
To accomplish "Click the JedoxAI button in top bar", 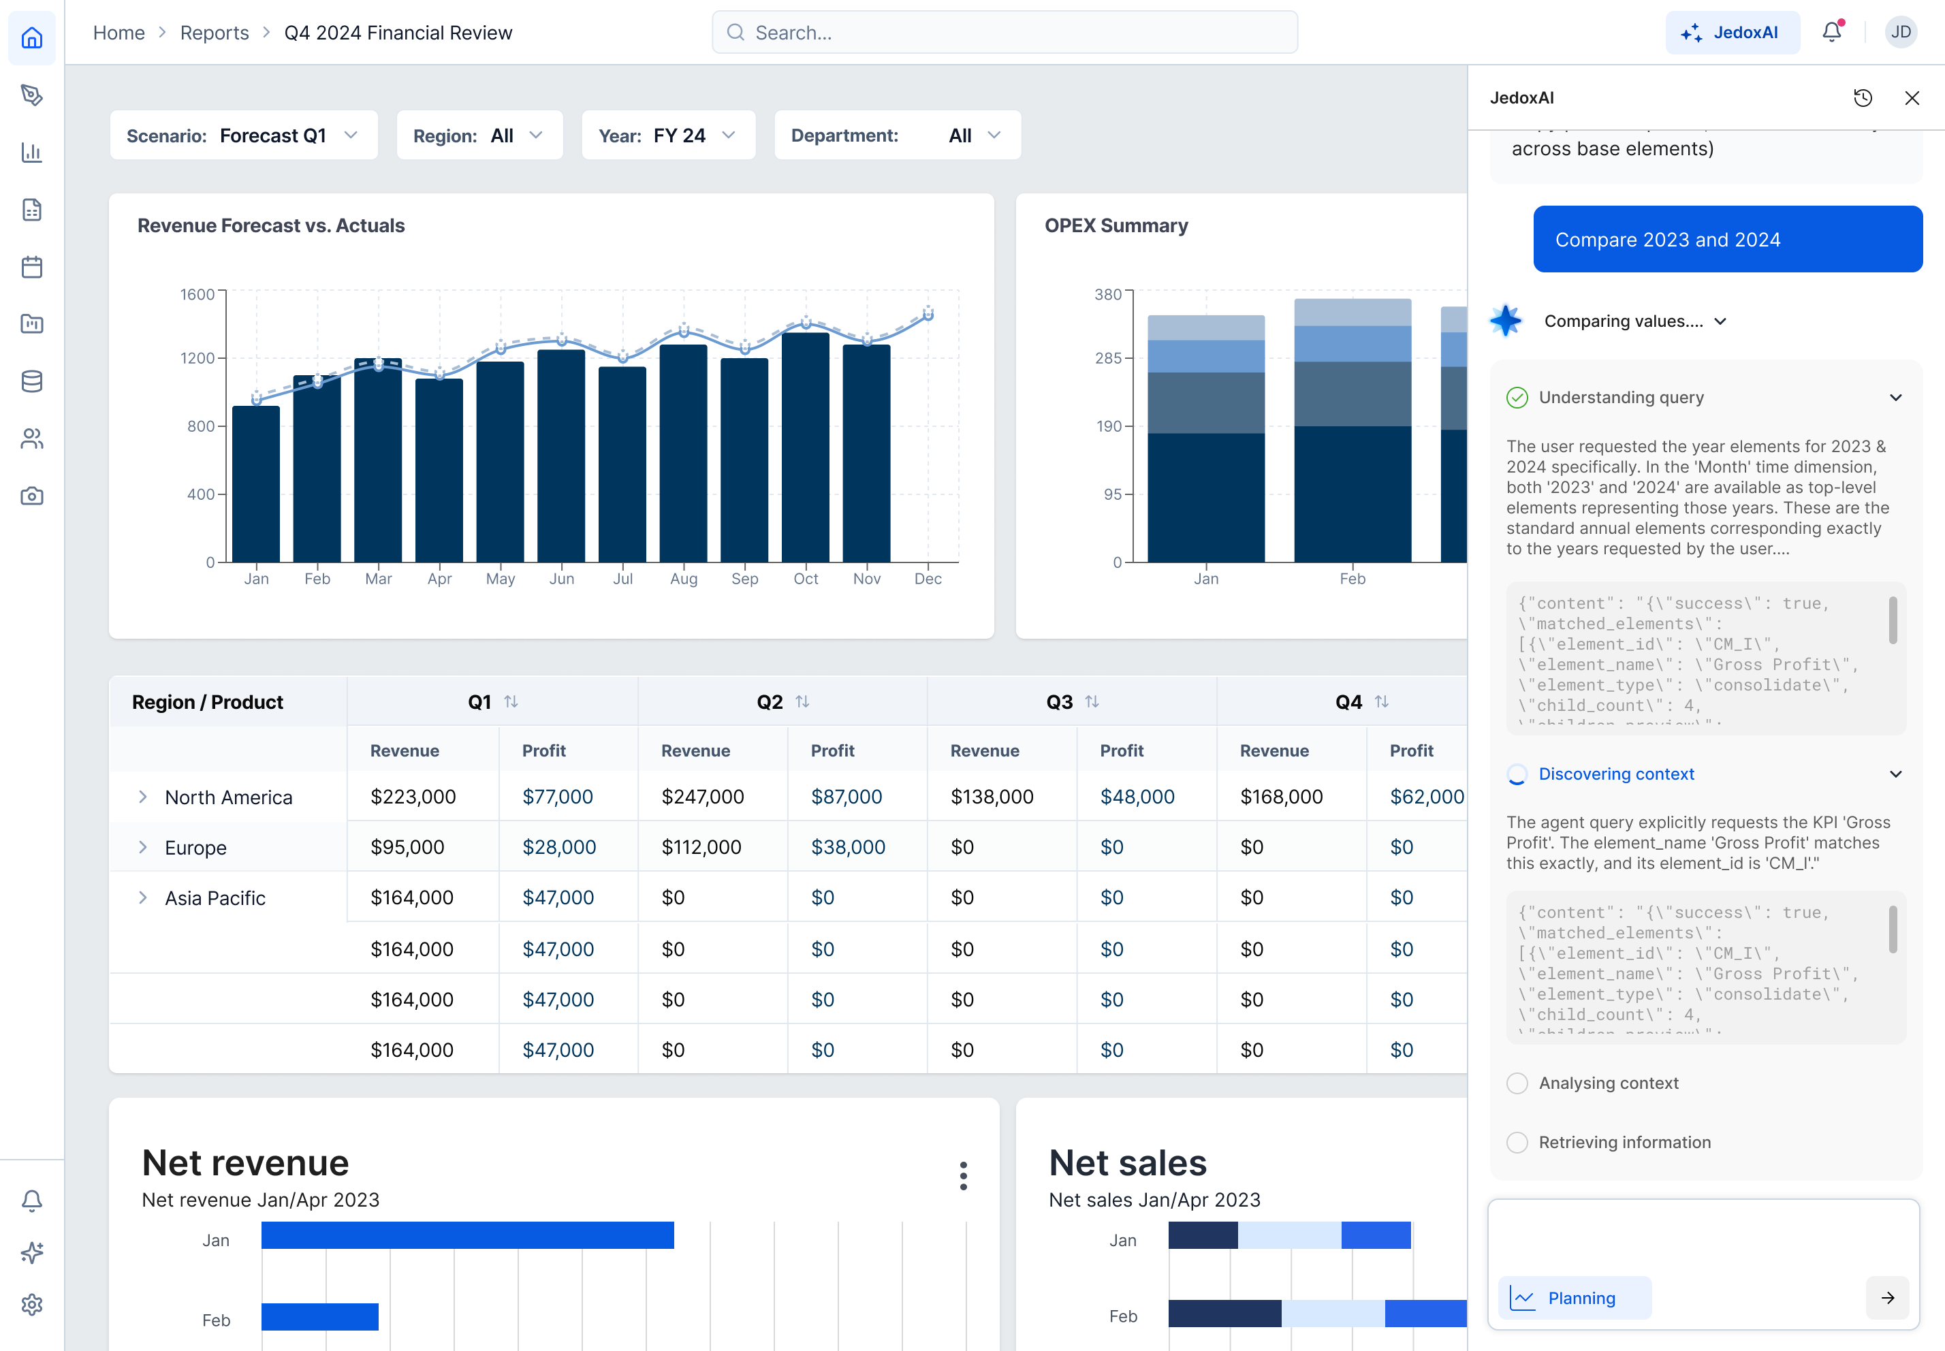I will tap(1733, 32).
